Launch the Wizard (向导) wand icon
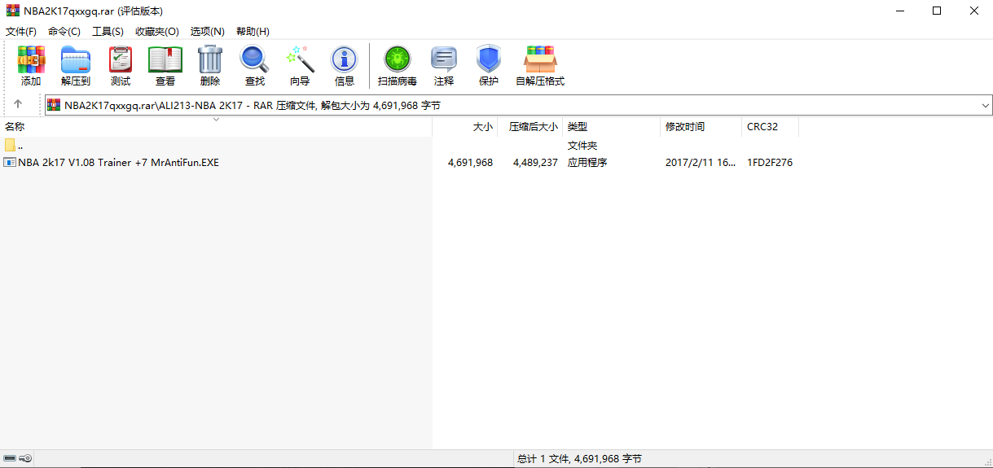 pyautogui.click(x=300, y=66)
